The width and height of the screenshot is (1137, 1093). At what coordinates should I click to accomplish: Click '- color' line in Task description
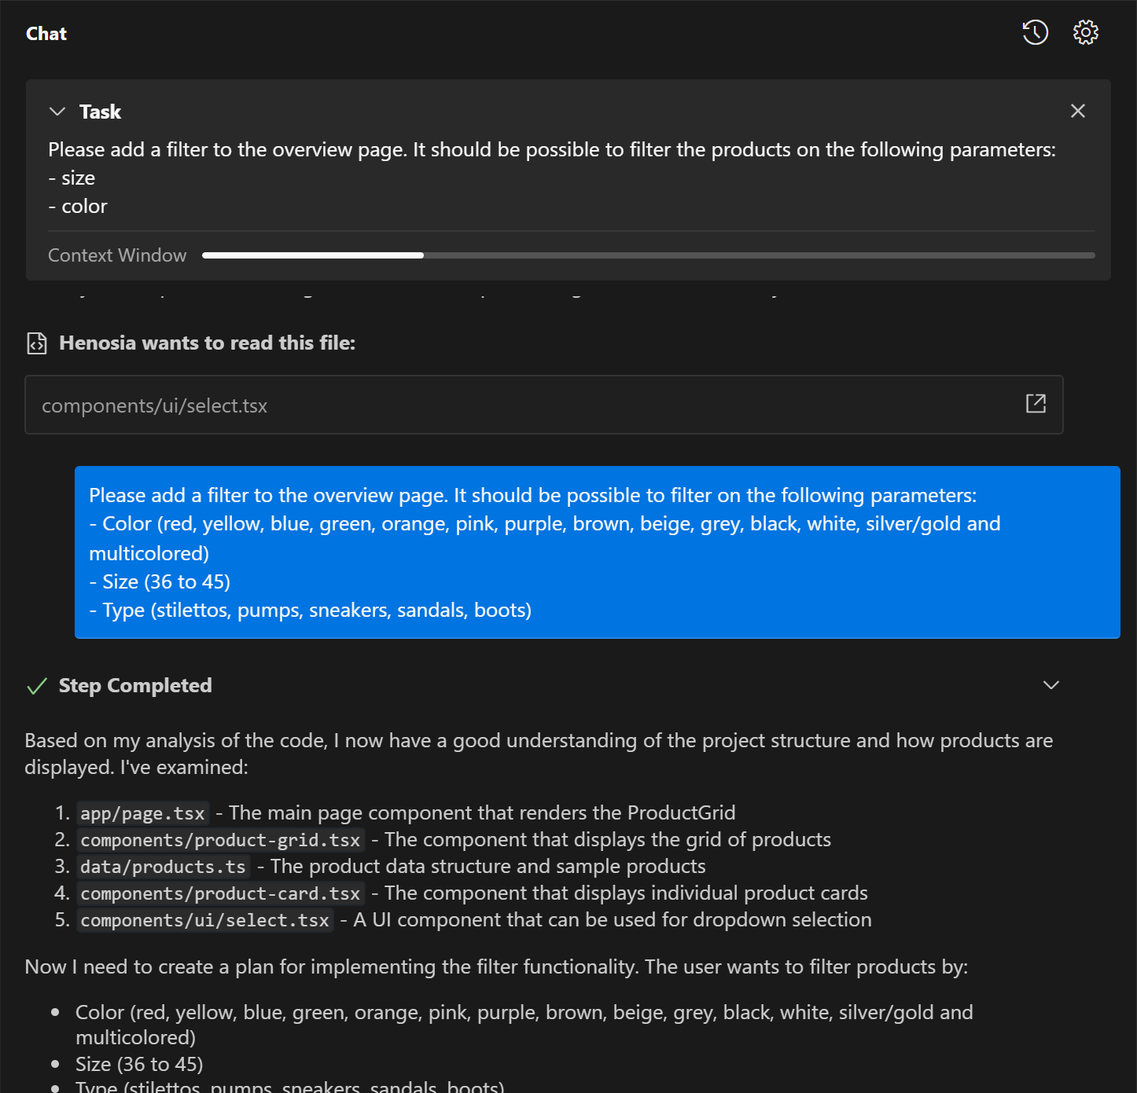(78, 207)
